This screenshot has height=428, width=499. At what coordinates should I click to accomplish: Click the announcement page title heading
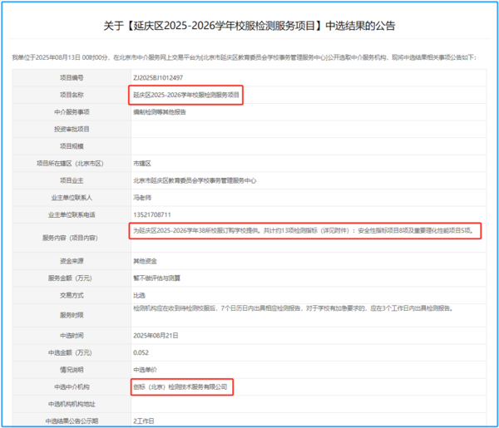[249, 26]
